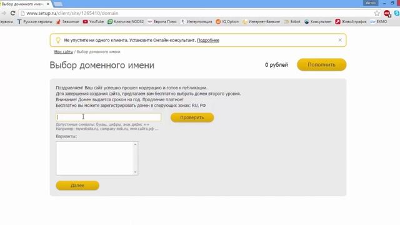The width and height of the screenshot is (400, 225).
Task: Open the 'Интерполяция' bookmark
Action: coord(196,22)
